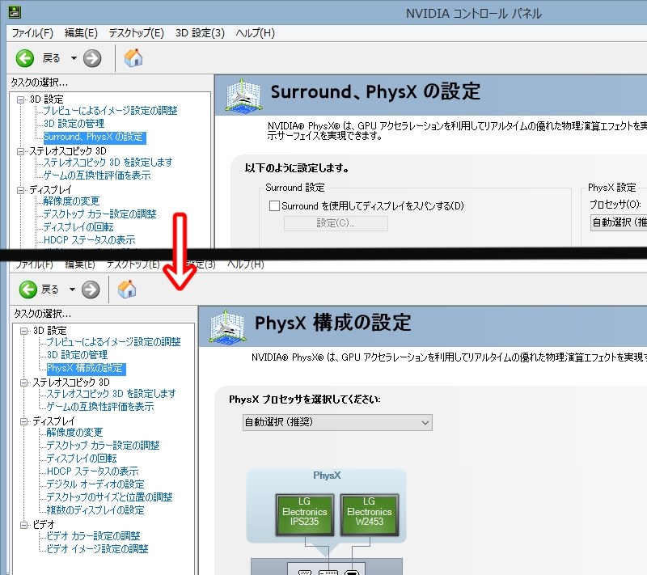Open ディスプレイの回転 in Surround、PhysX window
Screen dimensions: 647x575
pos(78,227)
